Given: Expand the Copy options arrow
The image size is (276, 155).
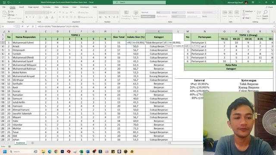Looking at the screenshot, I should 16,15.
